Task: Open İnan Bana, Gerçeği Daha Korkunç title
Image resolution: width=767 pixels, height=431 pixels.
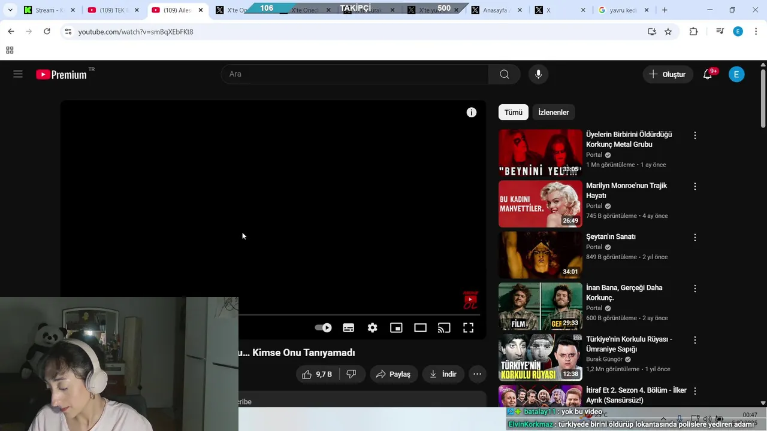Action: click(624, 293)
